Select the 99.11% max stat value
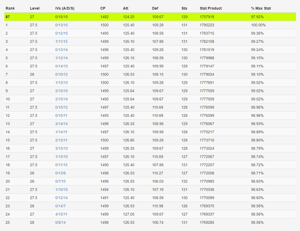This screenshot has width=300, height=231. pyautogui.click(x=257, y=66)
